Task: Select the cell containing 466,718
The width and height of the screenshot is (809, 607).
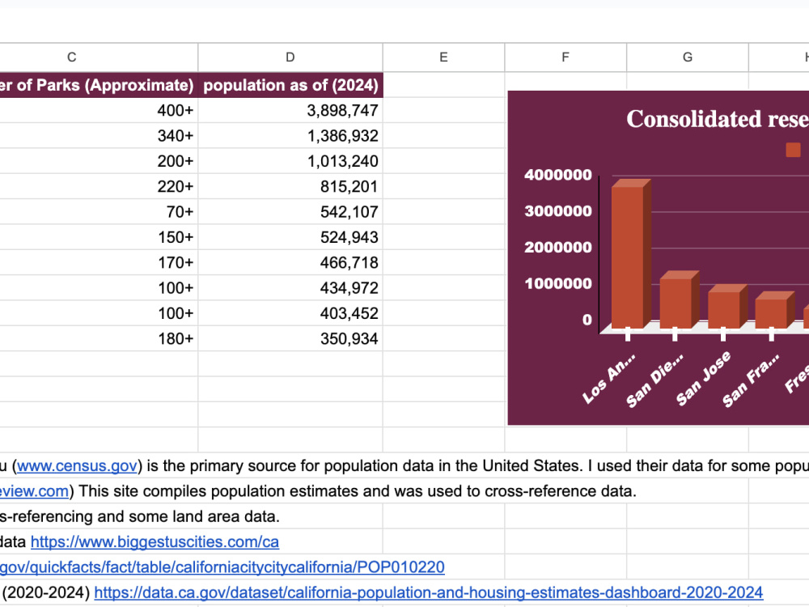Action: pos(290,262)
